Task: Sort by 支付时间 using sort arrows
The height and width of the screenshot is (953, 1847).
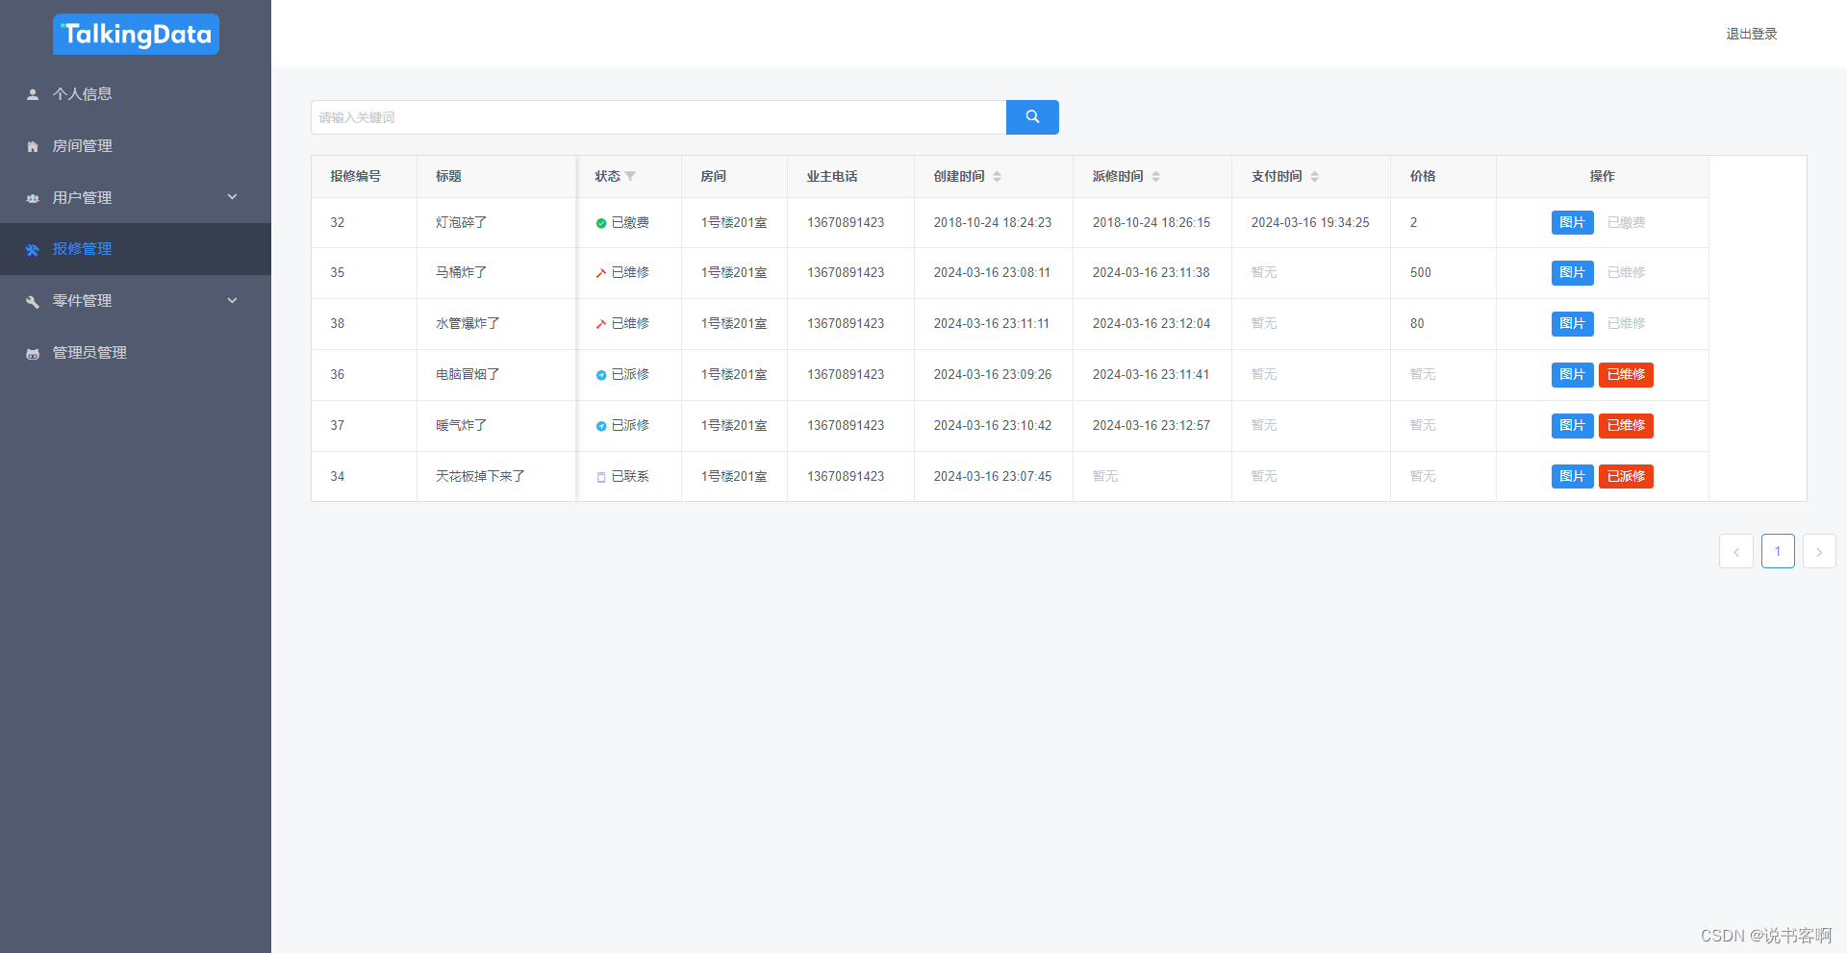Action: click(x=1314, y=177)
